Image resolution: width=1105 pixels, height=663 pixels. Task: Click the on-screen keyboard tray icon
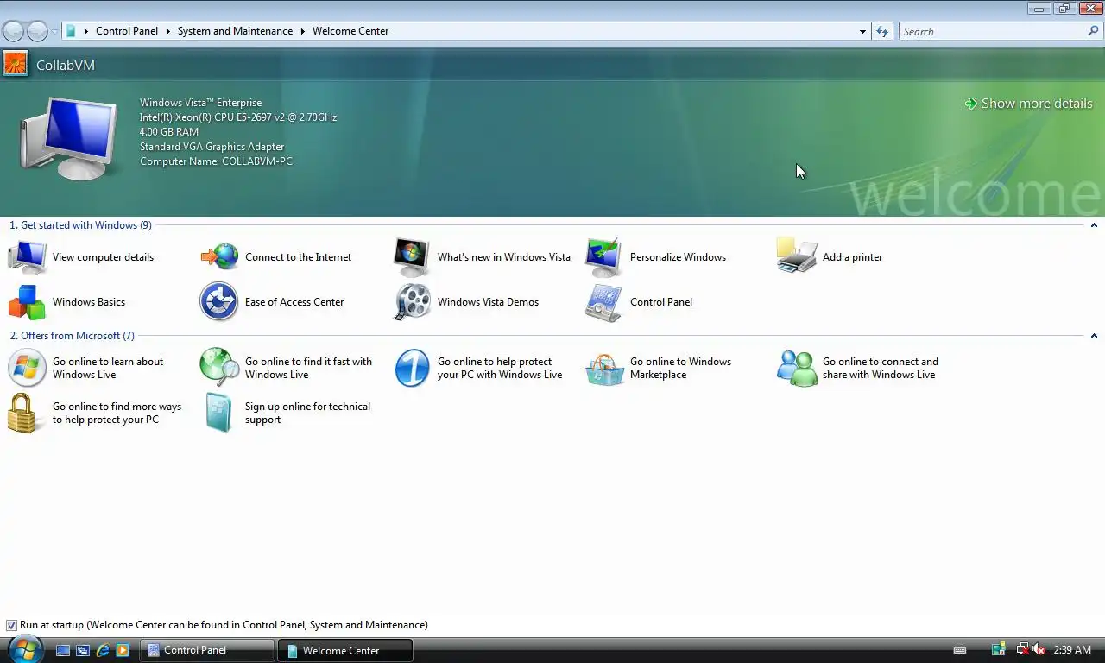click(959, 650)
